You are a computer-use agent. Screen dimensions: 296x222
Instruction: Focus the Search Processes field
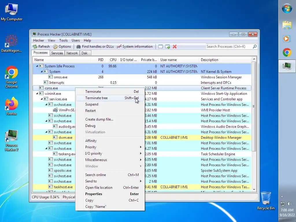pos(229,47)
